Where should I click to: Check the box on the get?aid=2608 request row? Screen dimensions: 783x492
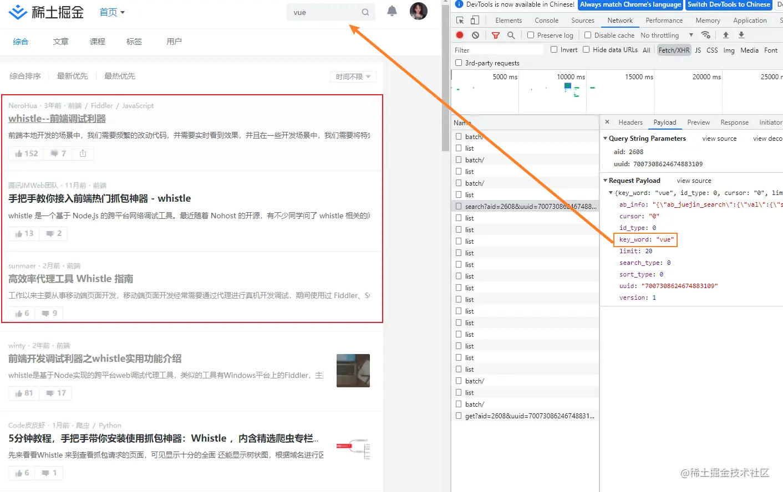[x=459, y=416]
